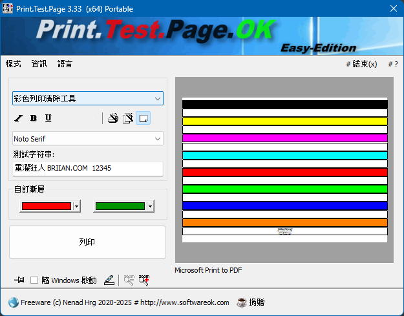The image size is (404, 316).
Task: Click the # 結束(x) exit button
Action: point(361,64)
